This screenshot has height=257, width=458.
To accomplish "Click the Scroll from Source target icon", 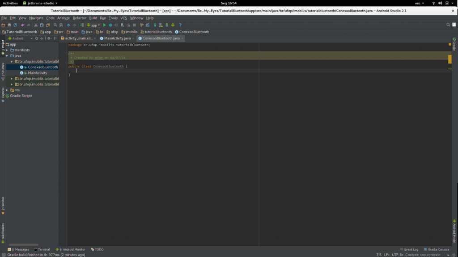I will 37,38.
